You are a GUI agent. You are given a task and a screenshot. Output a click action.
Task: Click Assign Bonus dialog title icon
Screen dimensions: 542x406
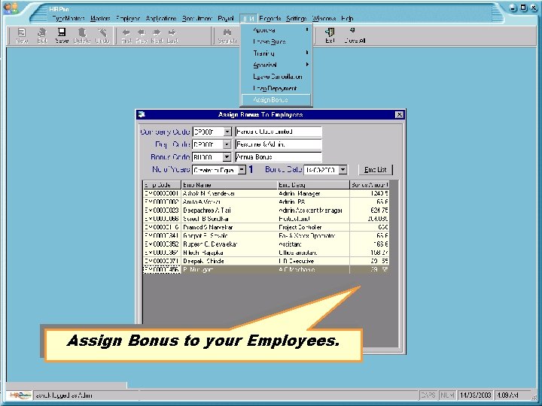[x=141, y=114]
